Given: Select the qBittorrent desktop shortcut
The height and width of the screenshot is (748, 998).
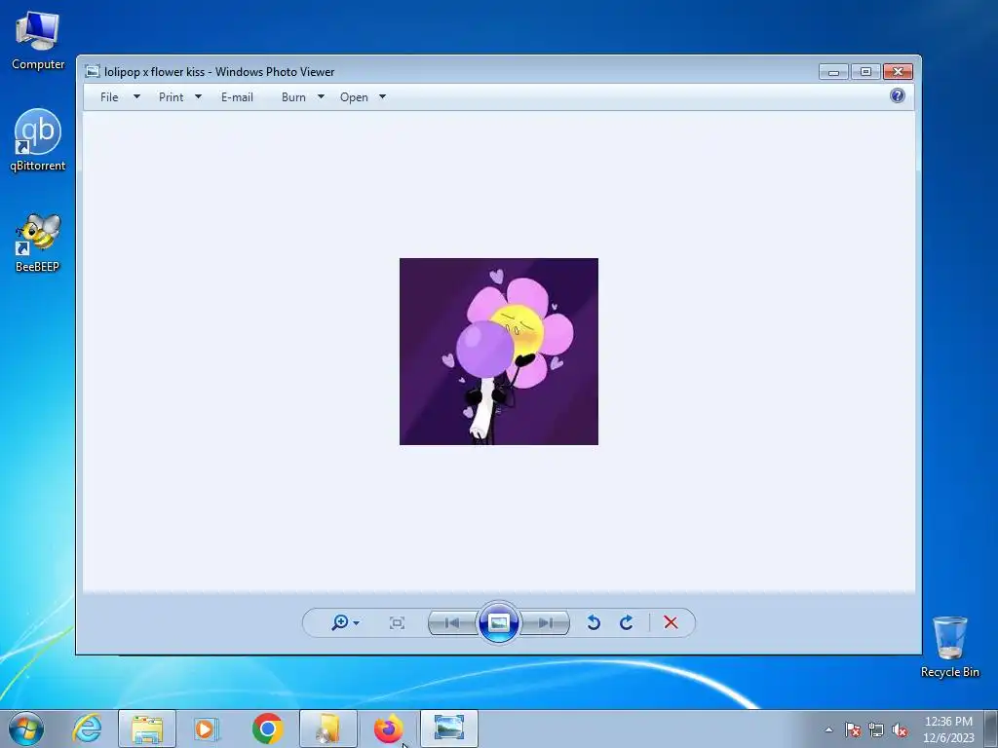Looking at the screenshot, I should pyautogui.click(x=38, y=140).
